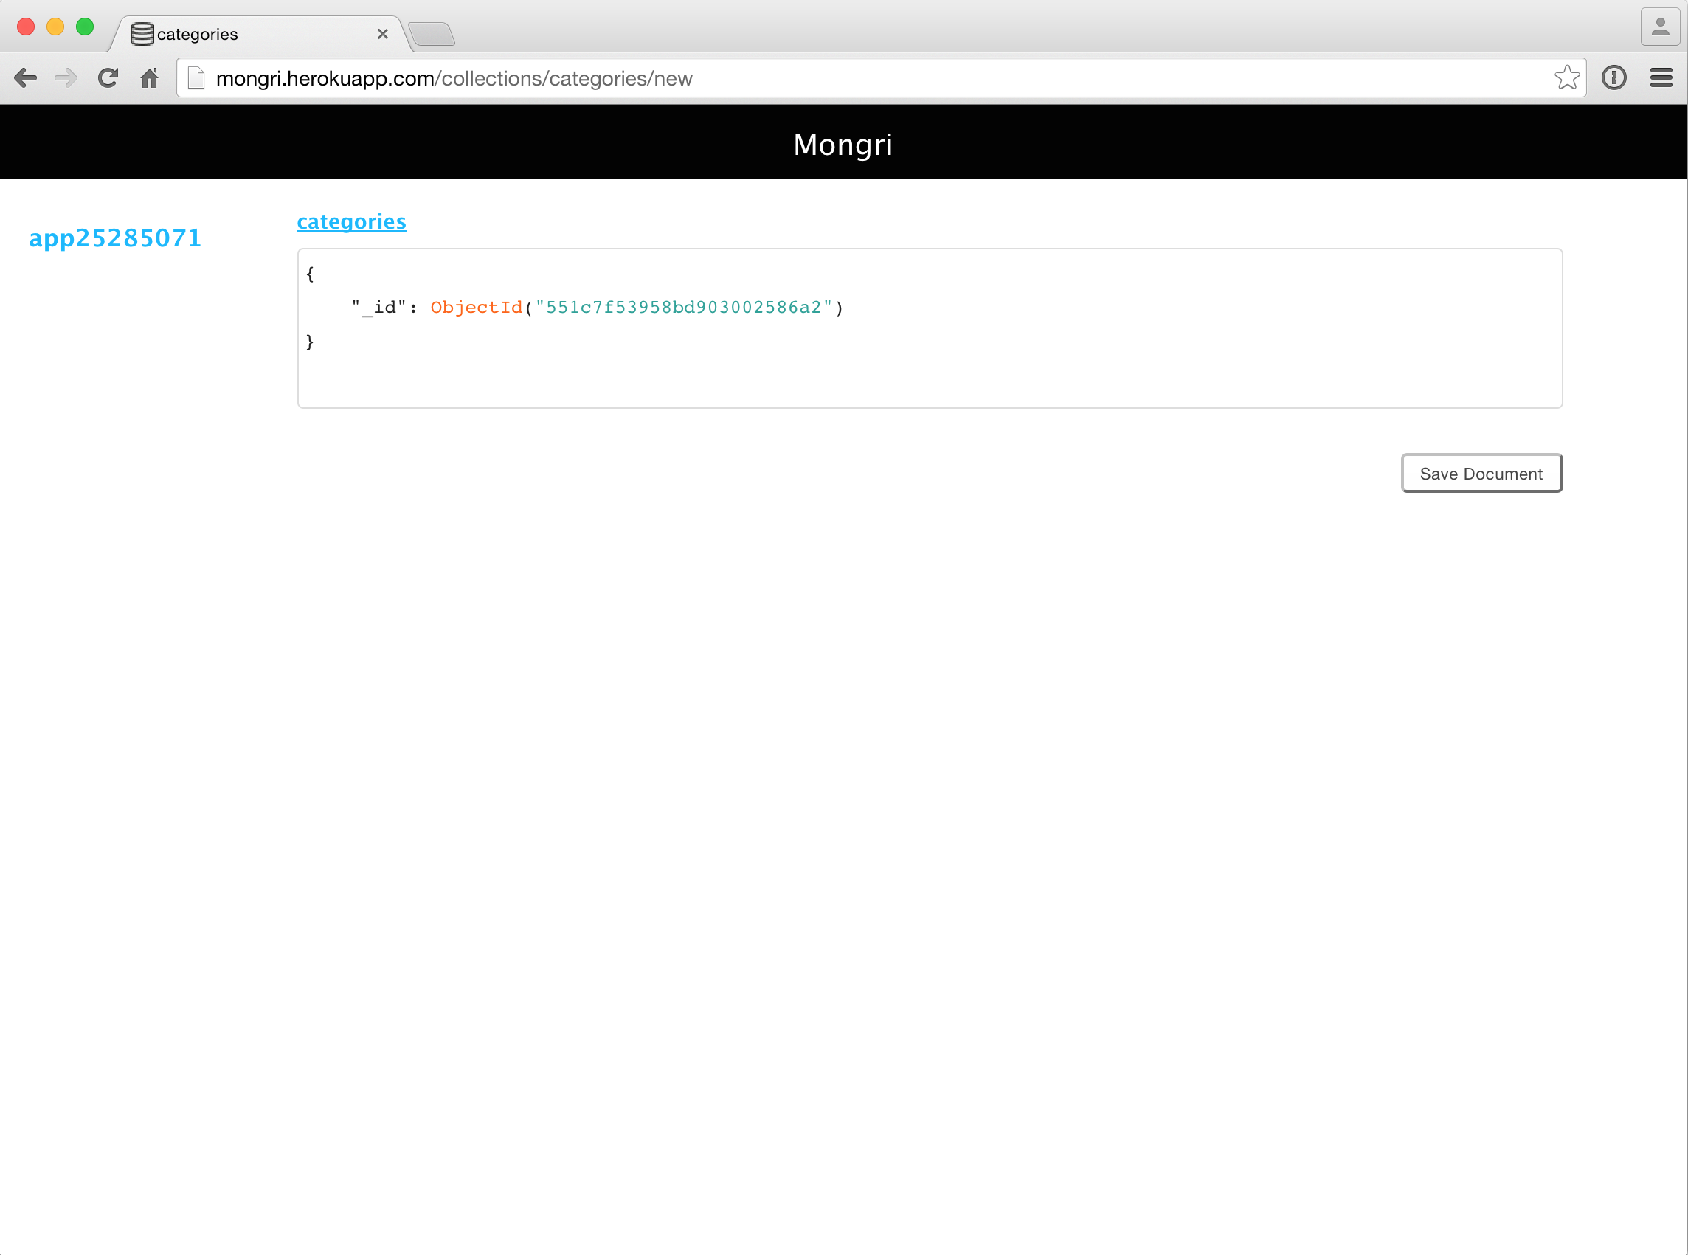The image size is (1688, 1255).
Task: Bookmark this page with the star icon
Action: tap(1566, 78)
